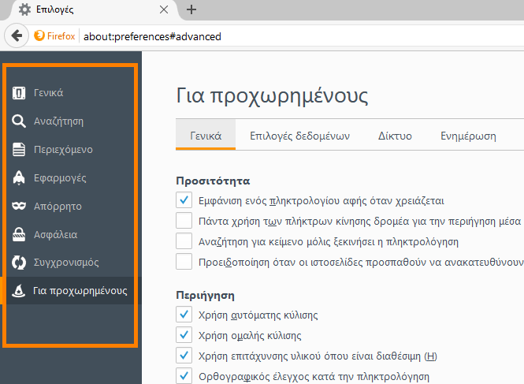
Task: Click the Για προχωρημένους page heading
Action: (272, 96)
